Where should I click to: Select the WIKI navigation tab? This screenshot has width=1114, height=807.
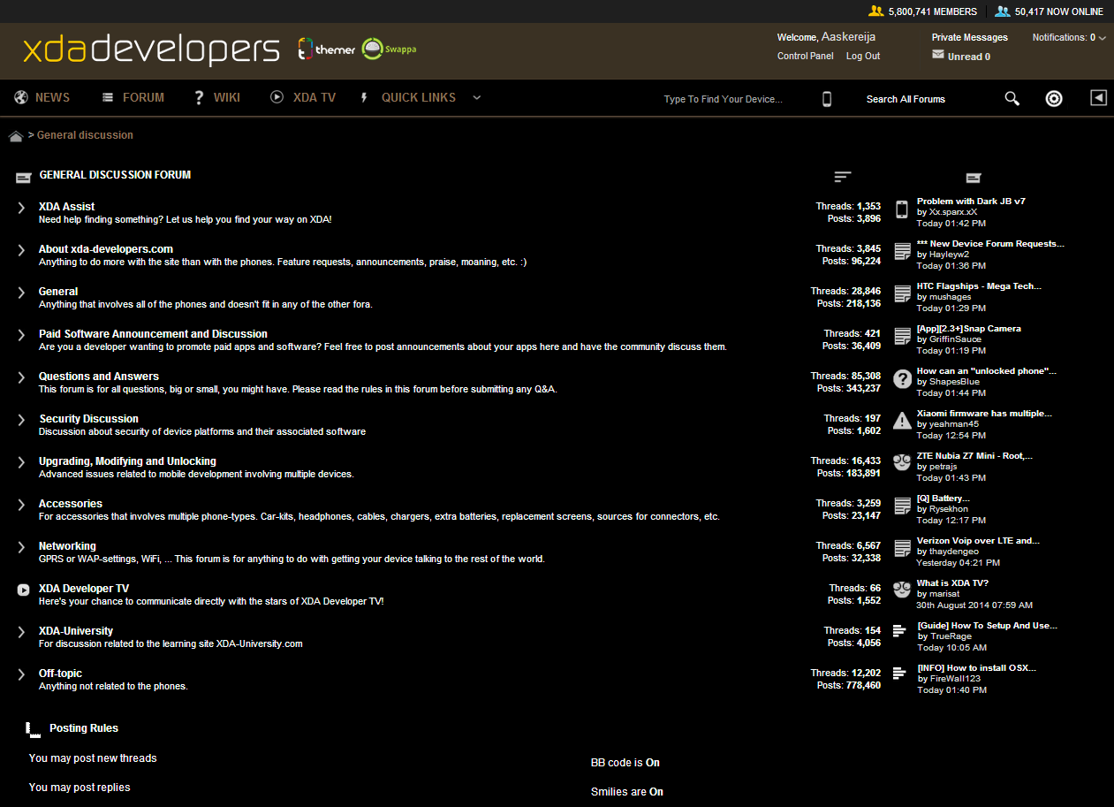(x=227, y=98)
